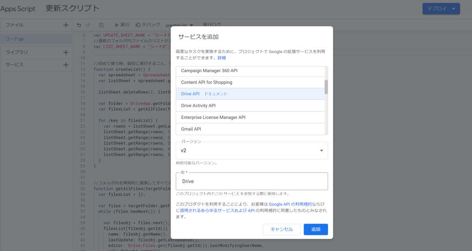Open the デプロイ deploy menu
The image size is (472, 251).
pos(441,9)
